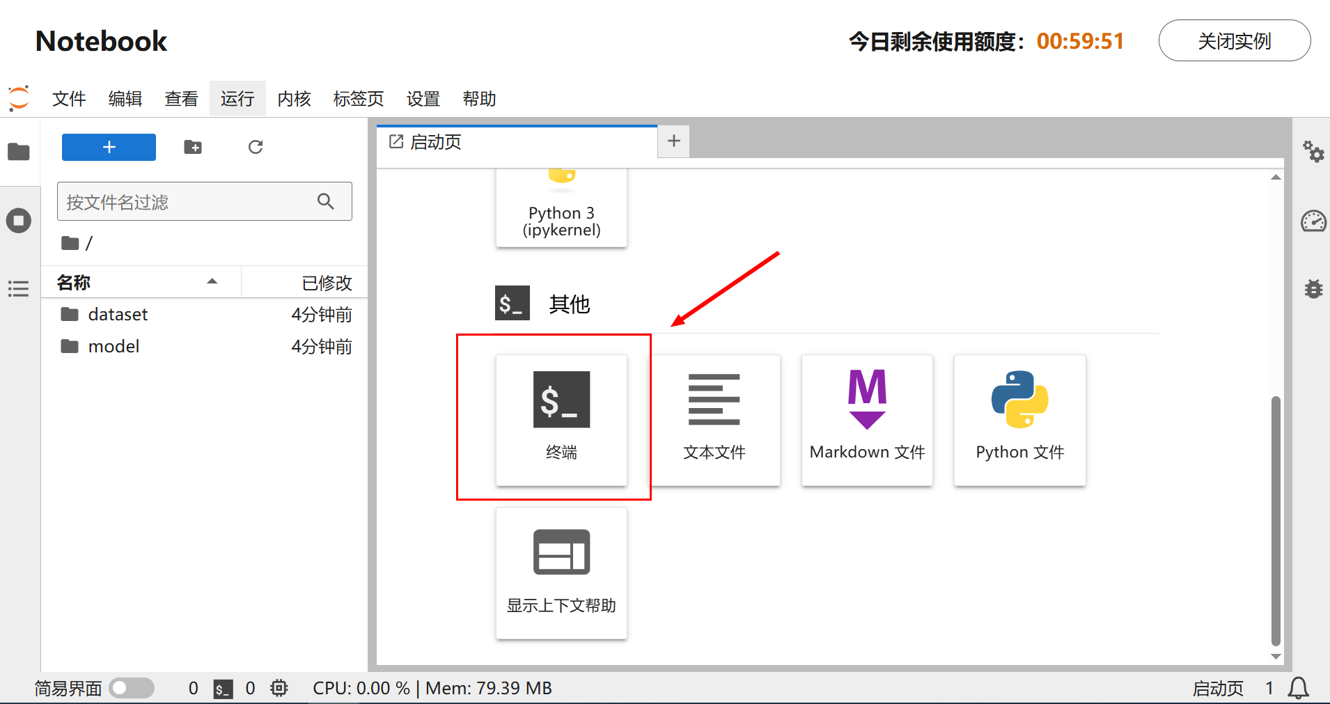
Task: Launch a new Terminal (终端)
Action: [561, 420]
